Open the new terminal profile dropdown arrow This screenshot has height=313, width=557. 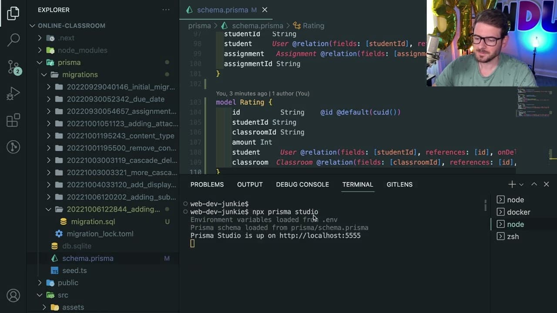click(521, 184)
